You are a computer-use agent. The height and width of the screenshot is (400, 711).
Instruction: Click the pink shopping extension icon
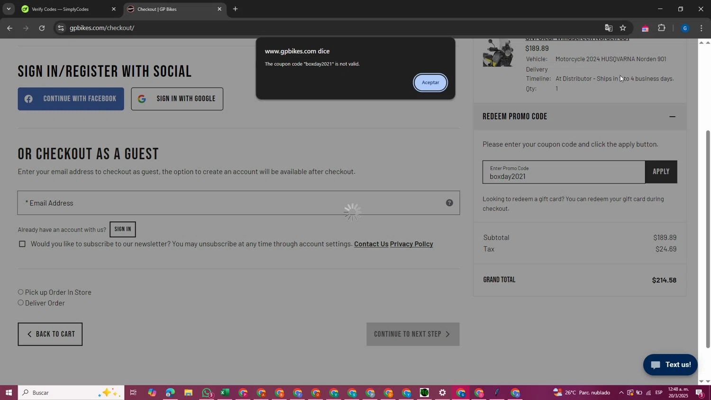point(645,28)
